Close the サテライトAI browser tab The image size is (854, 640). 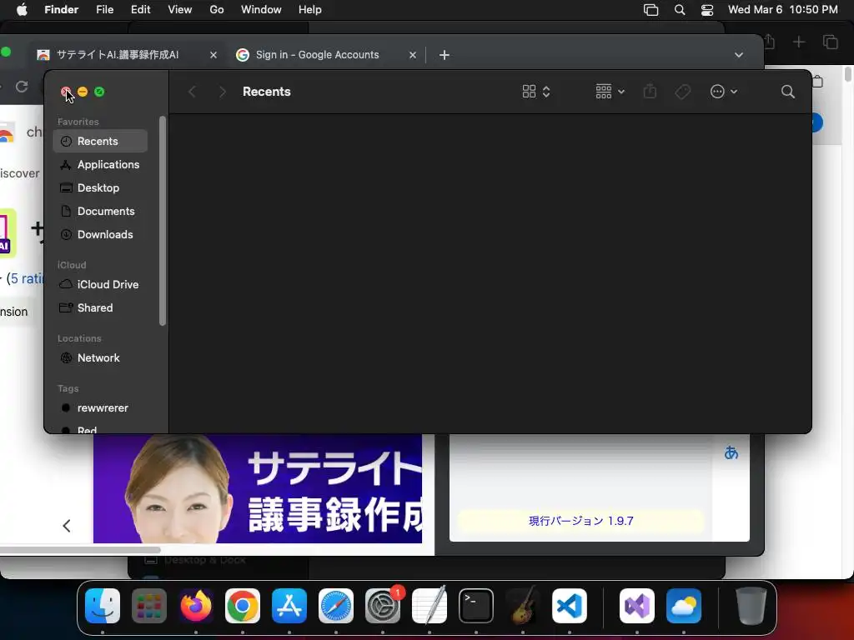point(213,55)
